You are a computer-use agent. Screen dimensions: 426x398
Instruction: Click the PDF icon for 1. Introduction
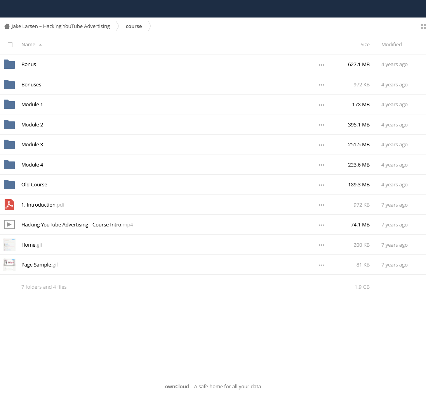(x=9, y=205)
